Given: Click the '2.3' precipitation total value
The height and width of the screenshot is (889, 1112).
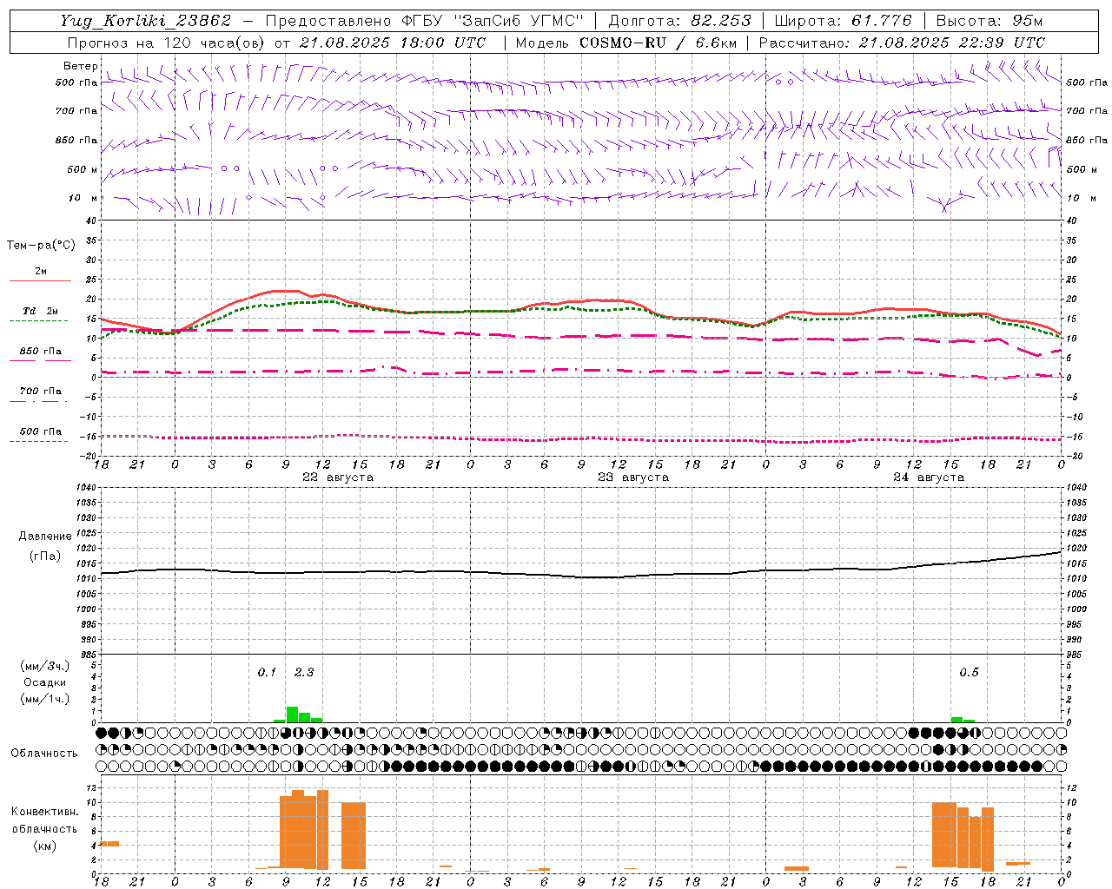Looking at the screenshot, I should click(304, 673).
